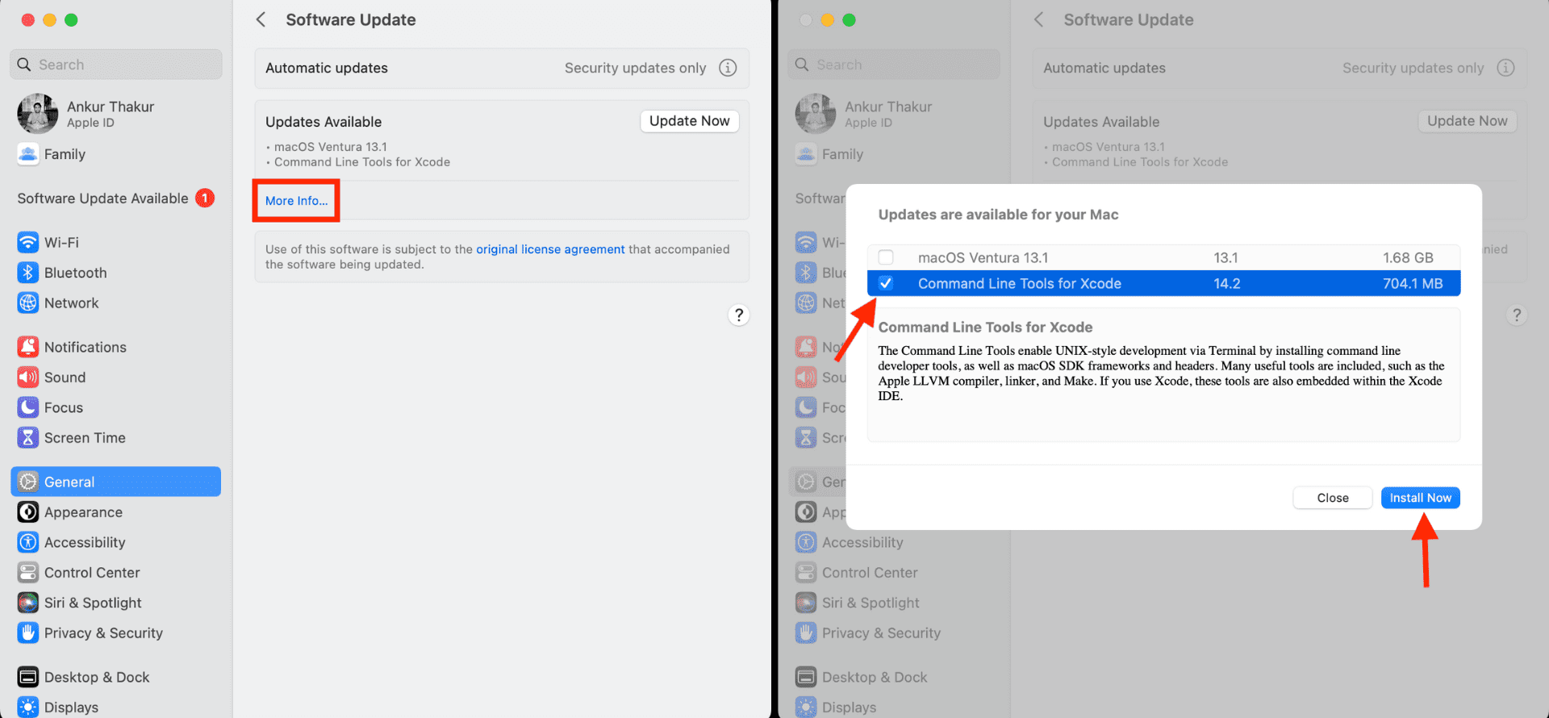Click the back chevron beside Software Update, left window
This screenshot has height=718, width=1549.
coord(261,19)
